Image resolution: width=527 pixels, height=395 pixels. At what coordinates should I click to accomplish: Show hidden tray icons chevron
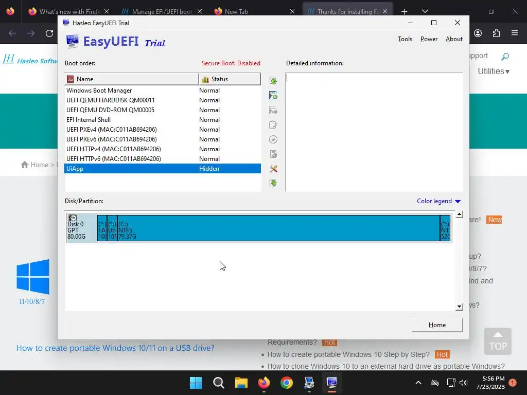418,383
